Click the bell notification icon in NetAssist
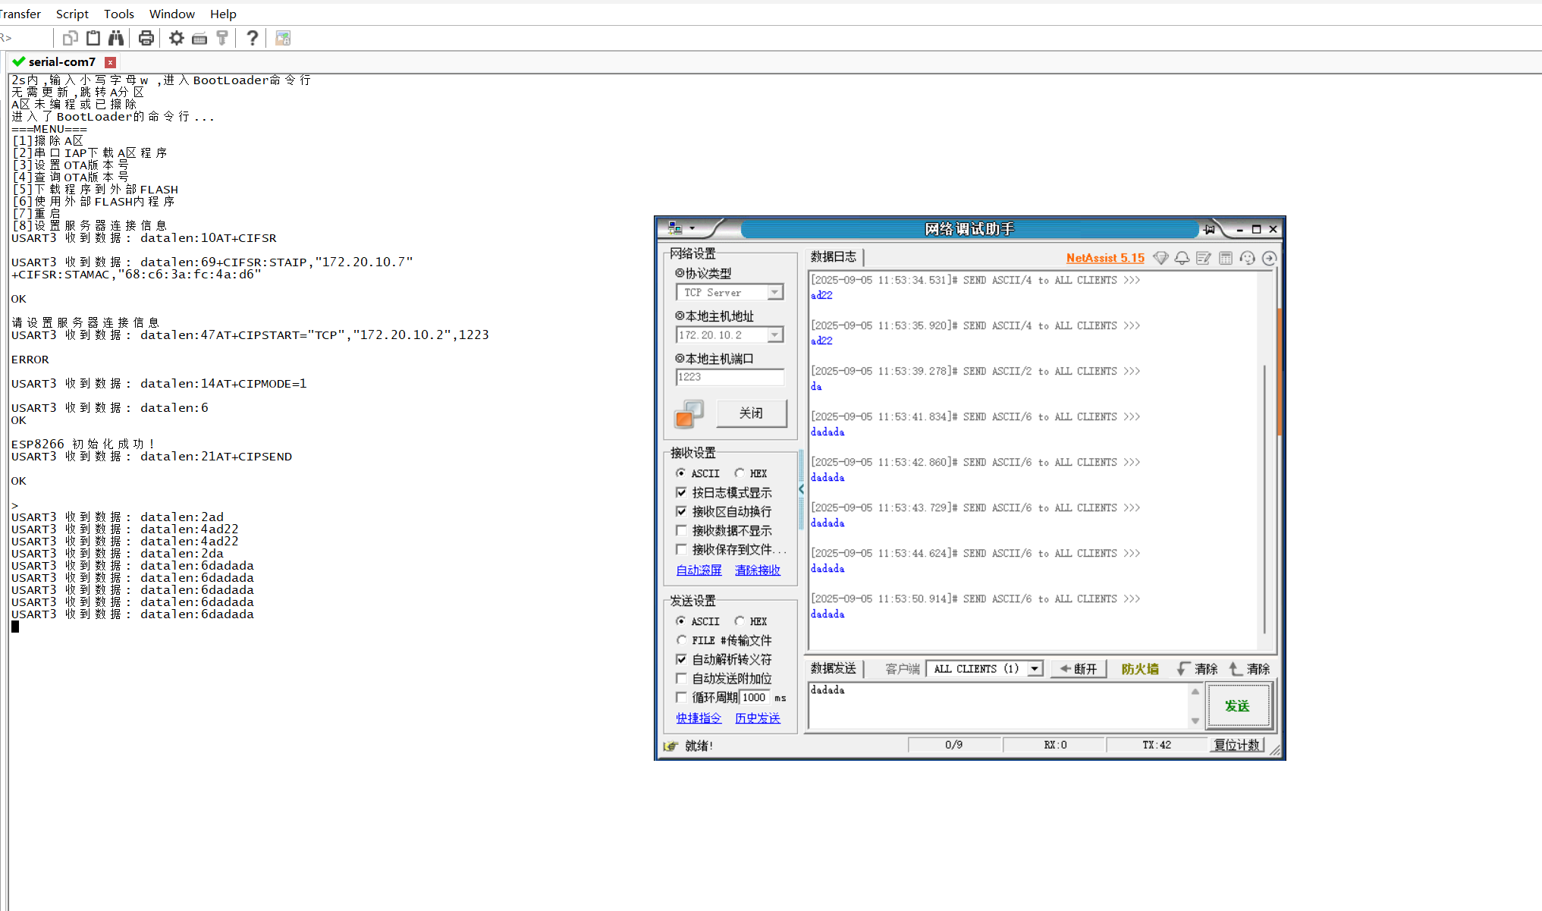Screen dimensions: 1542x911 pyautogui.click(x=1182, y=258)
